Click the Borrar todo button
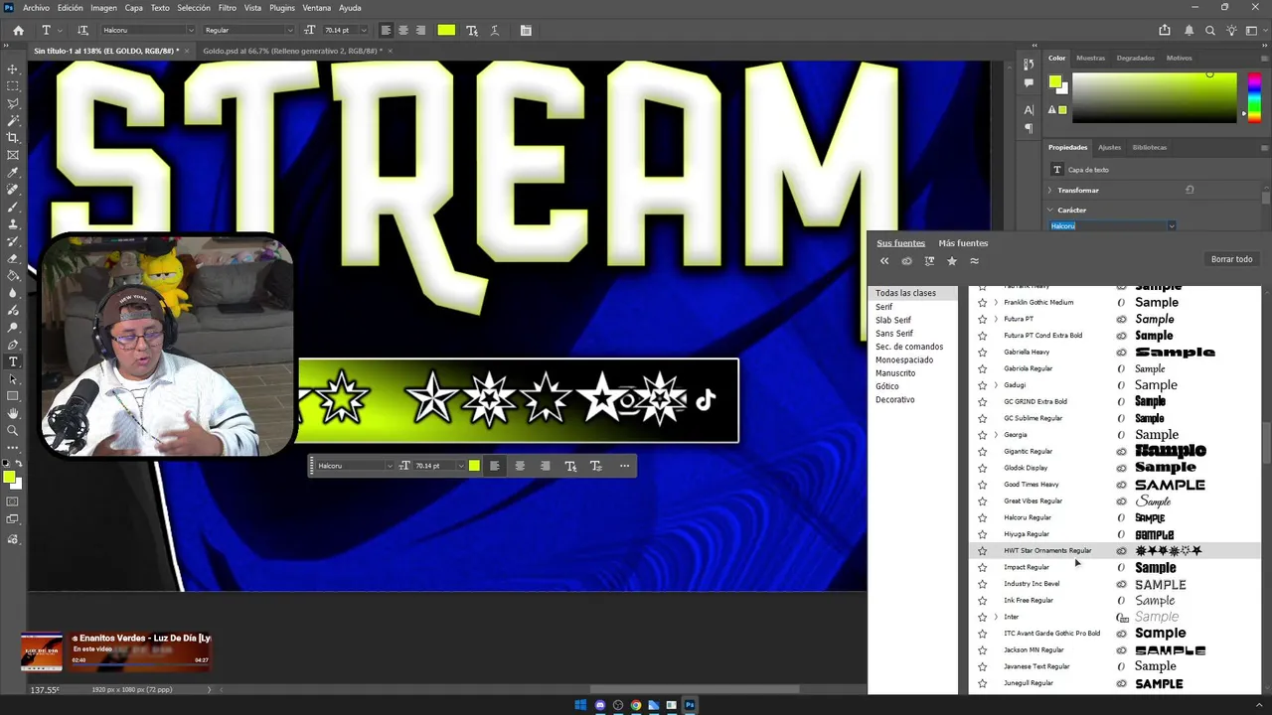The width and height of the screenshot is (1272, 715). [x=1231, y=259]
